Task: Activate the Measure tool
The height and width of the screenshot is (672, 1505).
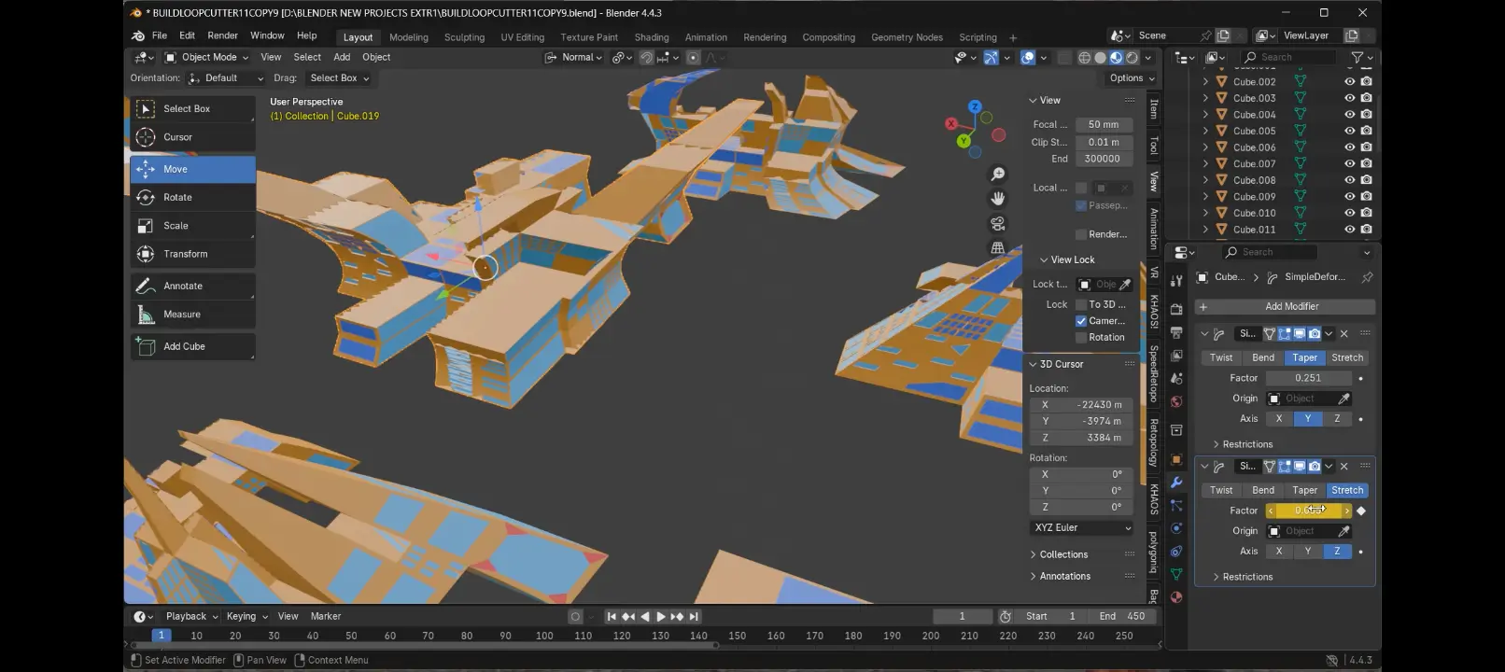Action: point(192,314)
